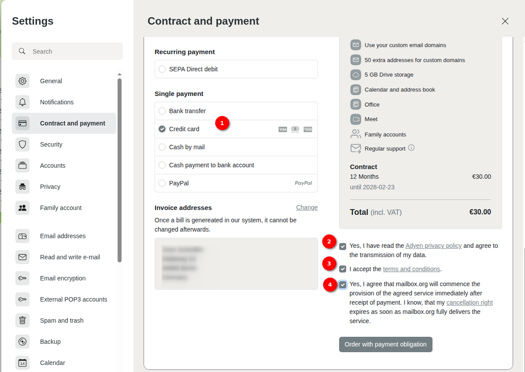Open the Accounts settings page
This screenshot has height=372, width=525.
(x=53, y=166)
